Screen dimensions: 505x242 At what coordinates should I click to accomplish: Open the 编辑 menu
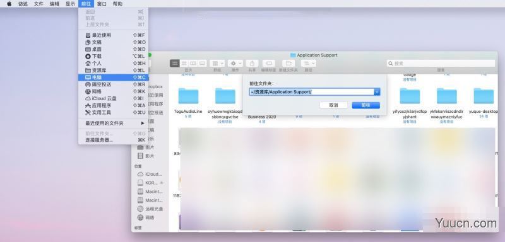point(54,4)
